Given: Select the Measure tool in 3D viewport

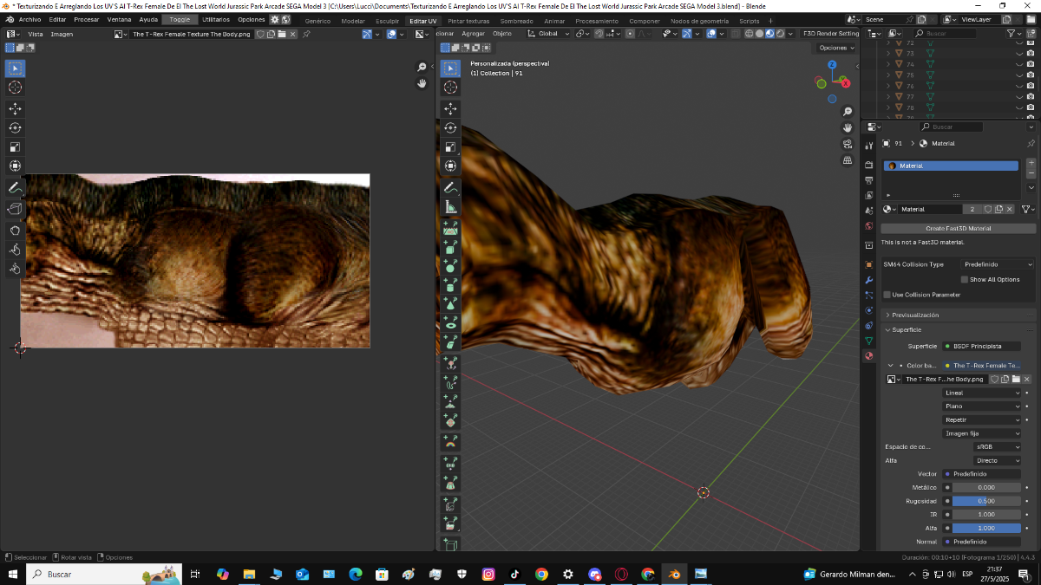Looking at the screenshot, I should coord(450,207).
